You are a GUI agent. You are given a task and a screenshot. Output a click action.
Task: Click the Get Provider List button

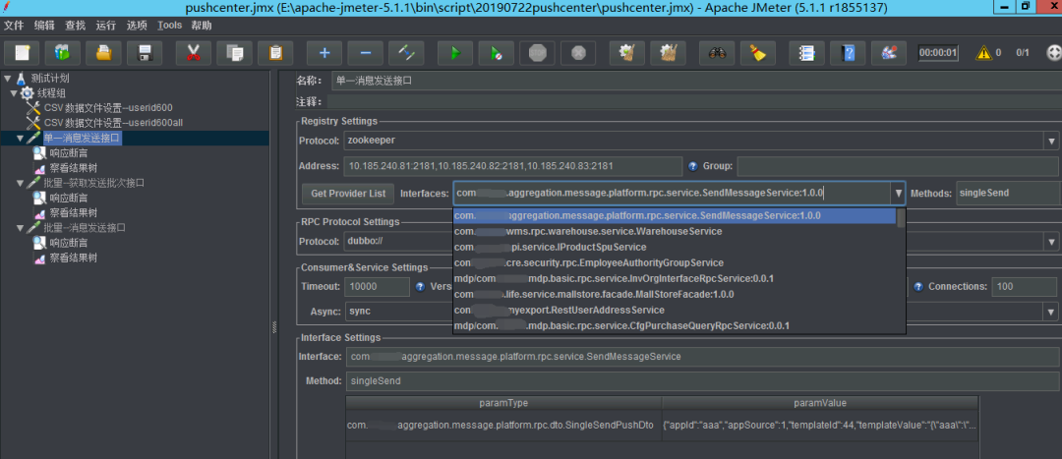click(348, 193)
